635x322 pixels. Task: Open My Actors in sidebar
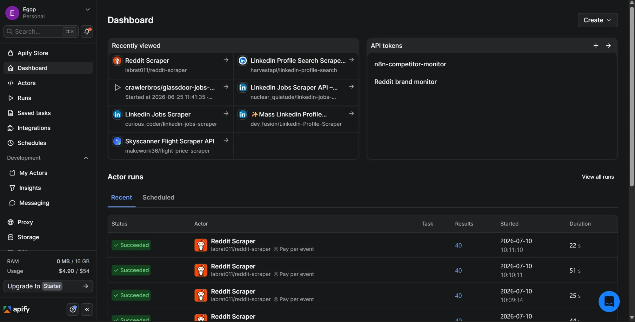tap(48, 173)
